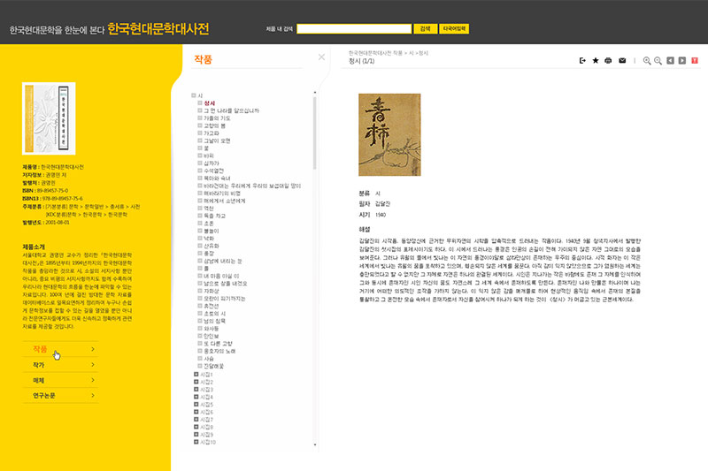Screen dimensions: 708x471
Task: Select the 낙화 tree item
Action: [209, 239]
